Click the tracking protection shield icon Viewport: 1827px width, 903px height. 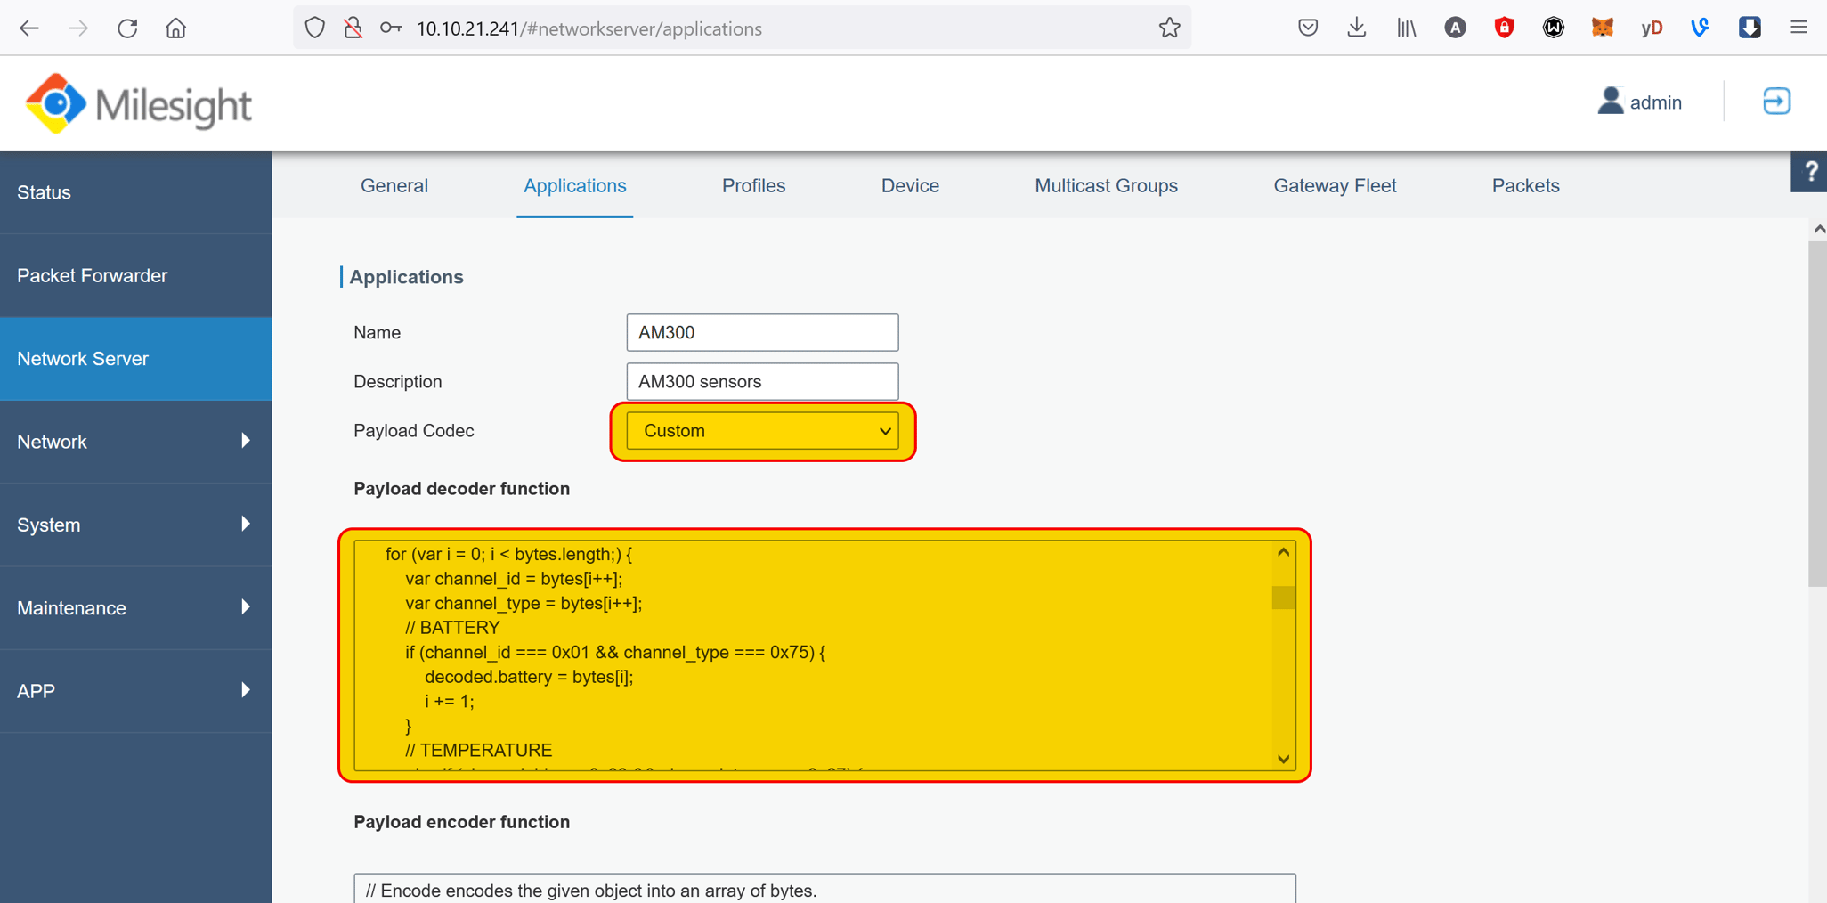pyautogui.click(x=315, y=28)
